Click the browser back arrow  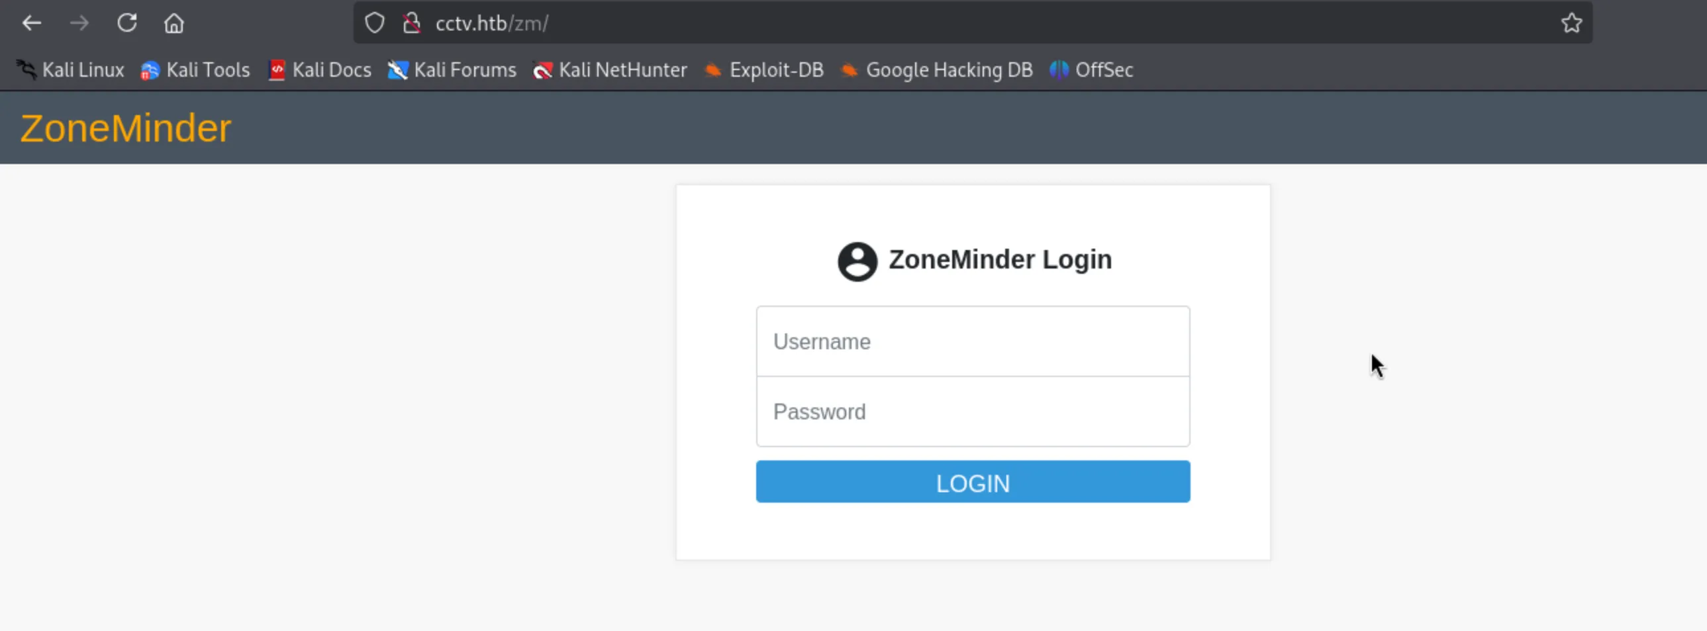(x=31, y=24)
